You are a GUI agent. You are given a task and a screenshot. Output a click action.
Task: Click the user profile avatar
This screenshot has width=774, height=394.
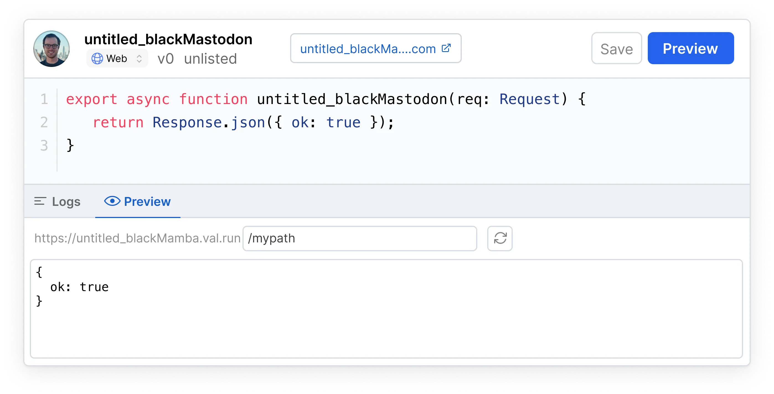click(x=51, y=48)
